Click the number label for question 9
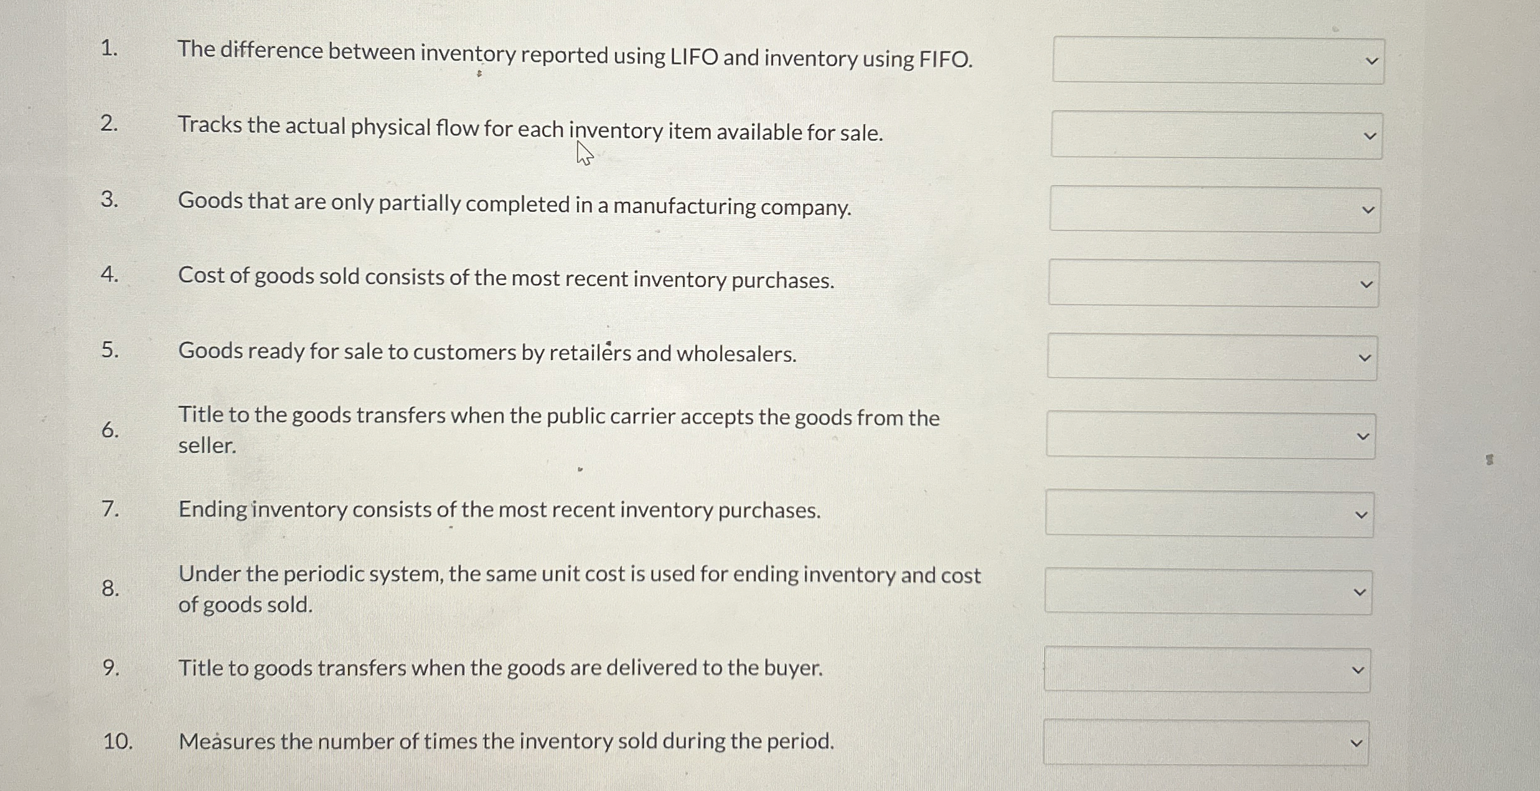The width and height of the screenshot is (1540, 791). click(112, 668)
